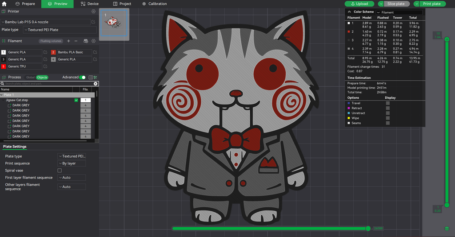Clear the object search field

(x=96, y=84)
